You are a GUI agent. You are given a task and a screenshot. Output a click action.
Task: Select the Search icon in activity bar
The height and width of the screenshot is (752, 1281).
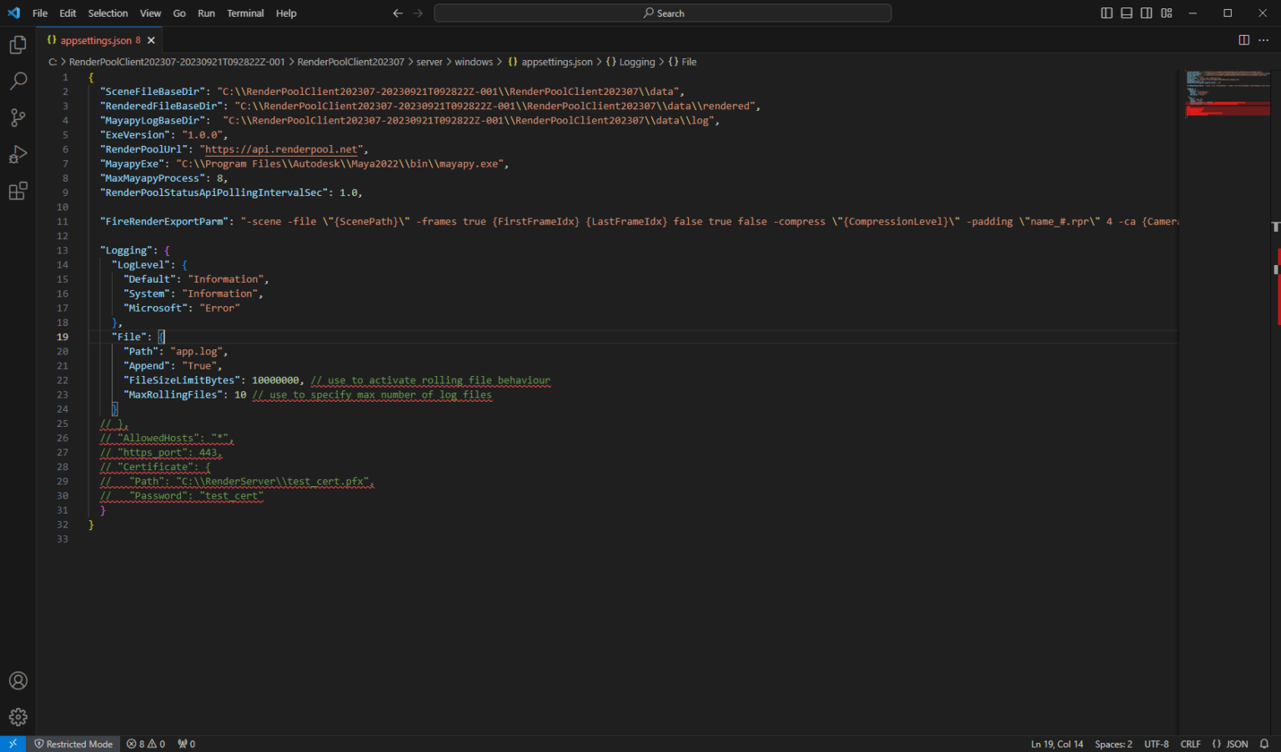[x=18, y=81]
